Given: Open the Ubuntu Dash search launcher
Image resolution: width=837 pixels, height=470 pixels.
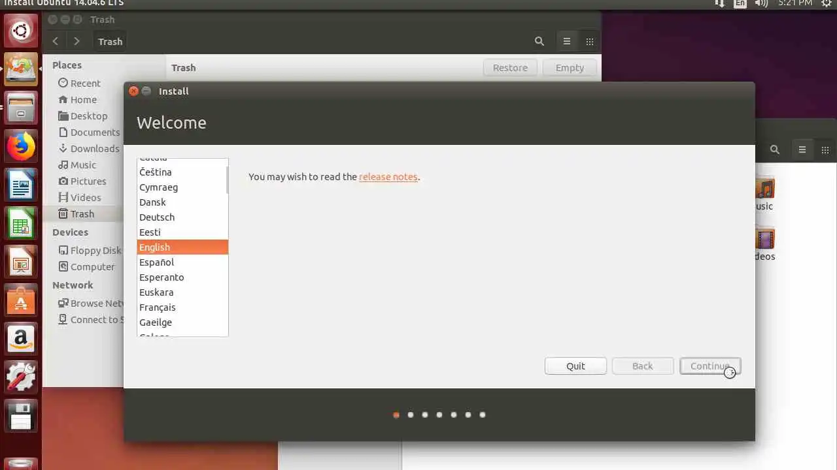Looking at the screenshot, I should pyautogui.click(x=21, y=31).
